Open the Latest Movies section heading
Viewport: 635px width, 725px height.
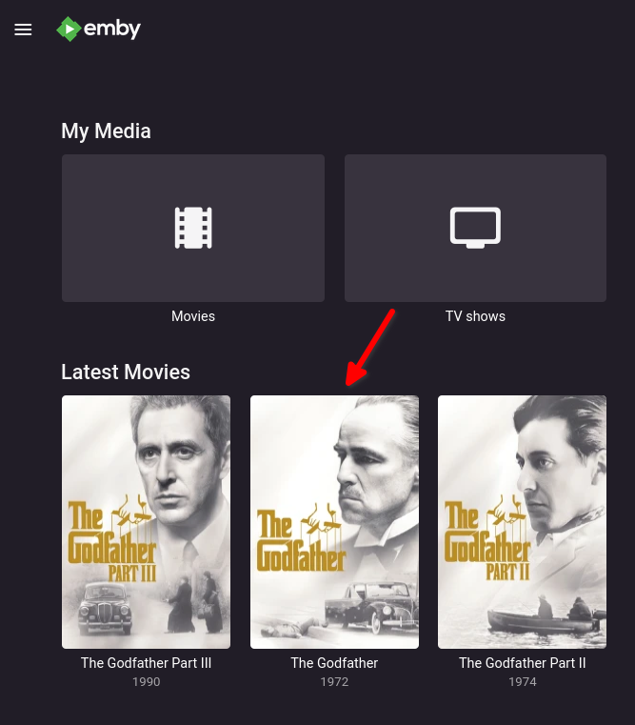(126, 373)
